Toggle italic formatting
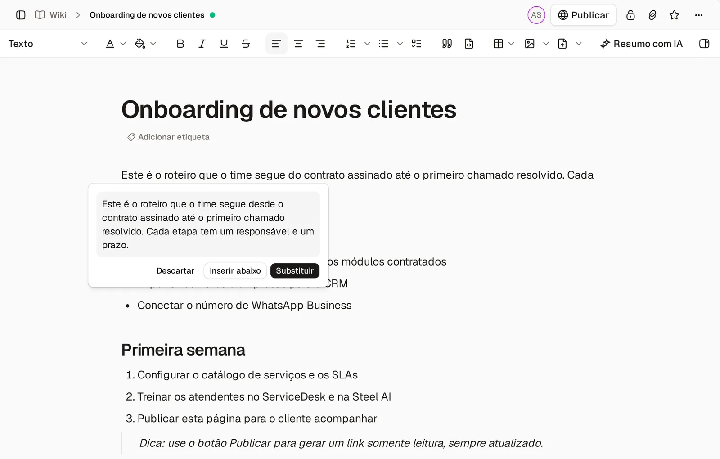The image size is (720, 459). 202,44
